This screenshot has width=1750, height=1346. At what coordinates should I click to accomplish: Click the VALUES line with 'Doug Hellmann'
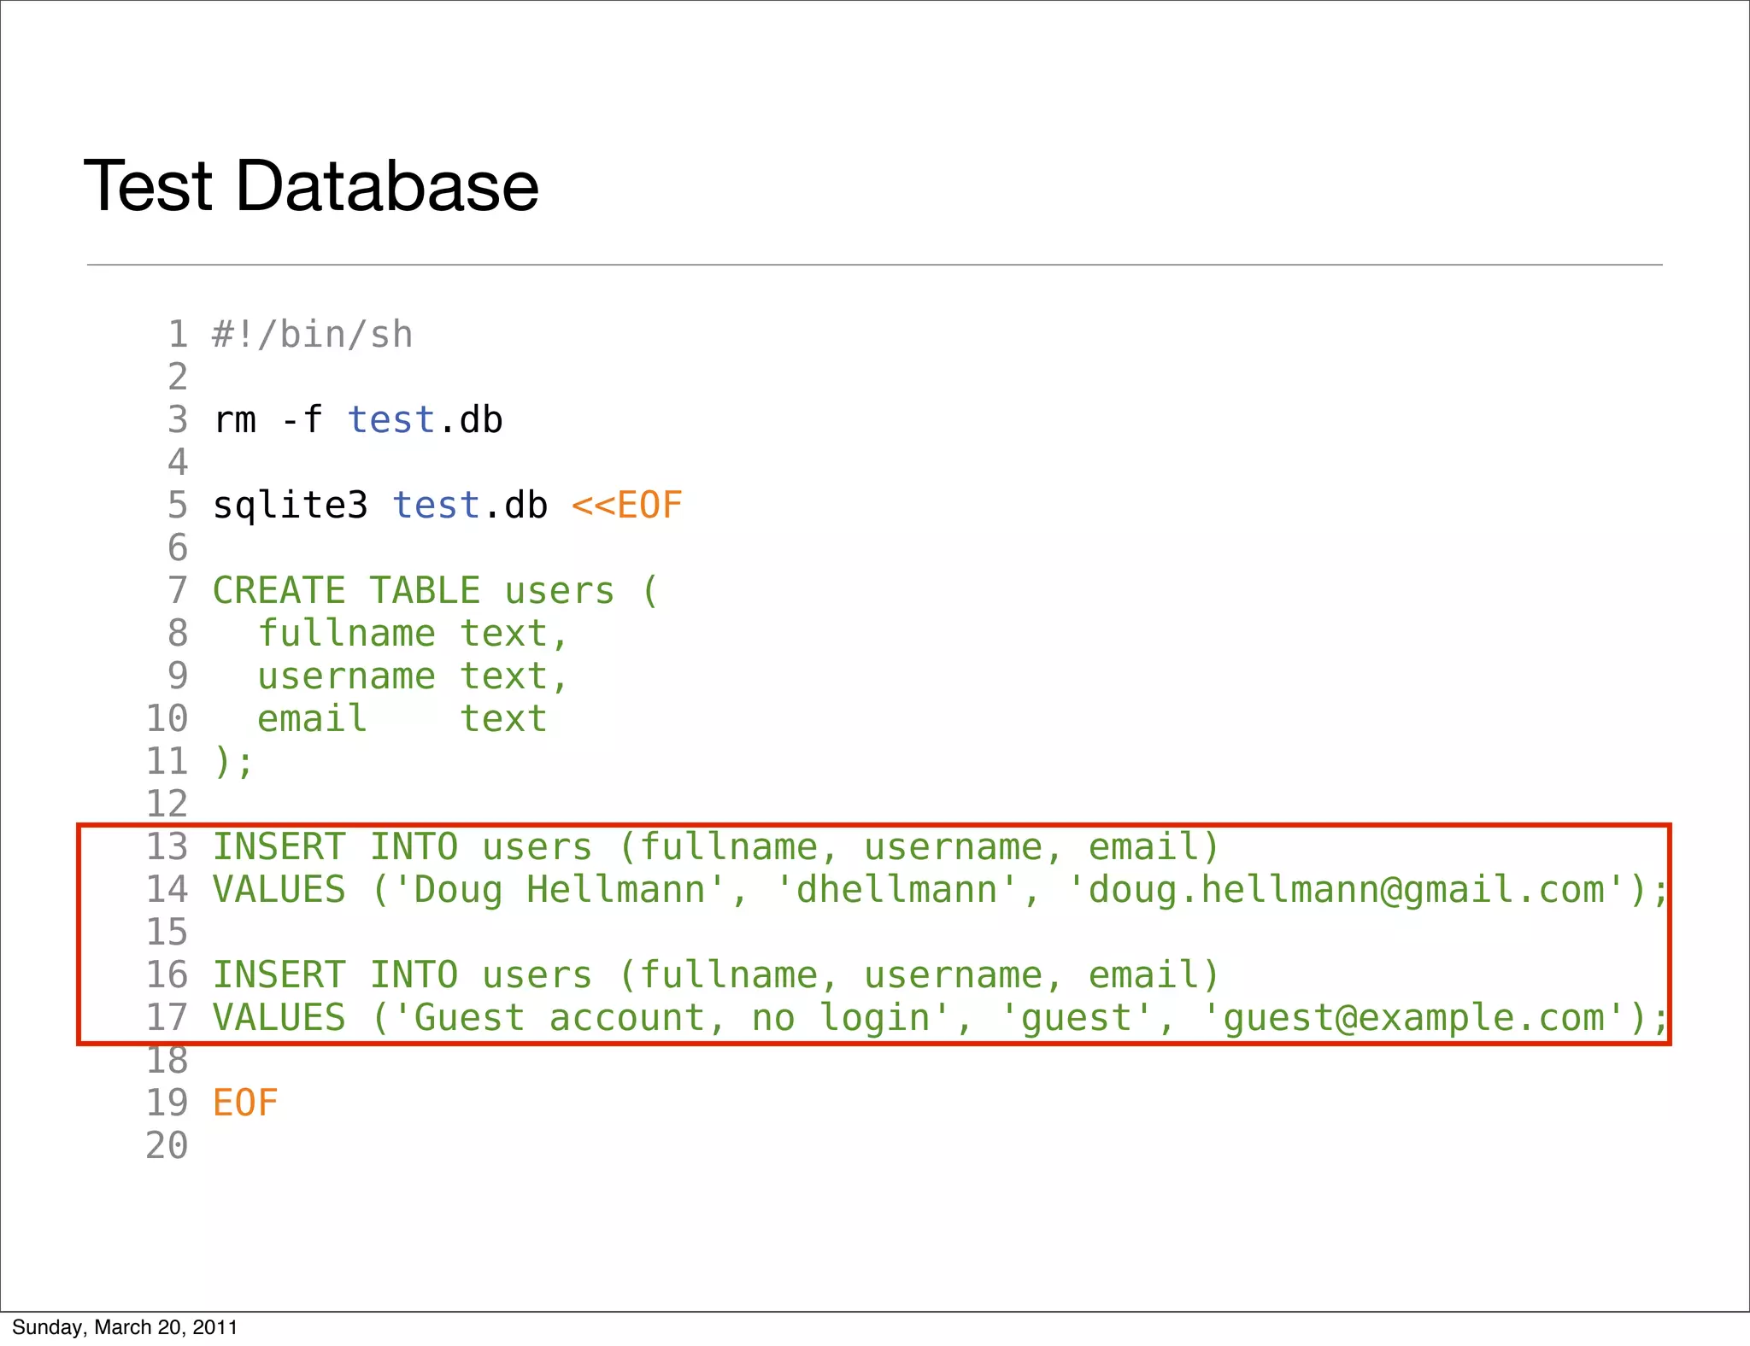(940, 889)
